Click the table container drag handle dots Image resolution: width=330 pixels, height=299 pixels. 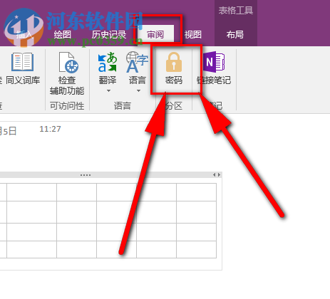click(x=86, y=175)
